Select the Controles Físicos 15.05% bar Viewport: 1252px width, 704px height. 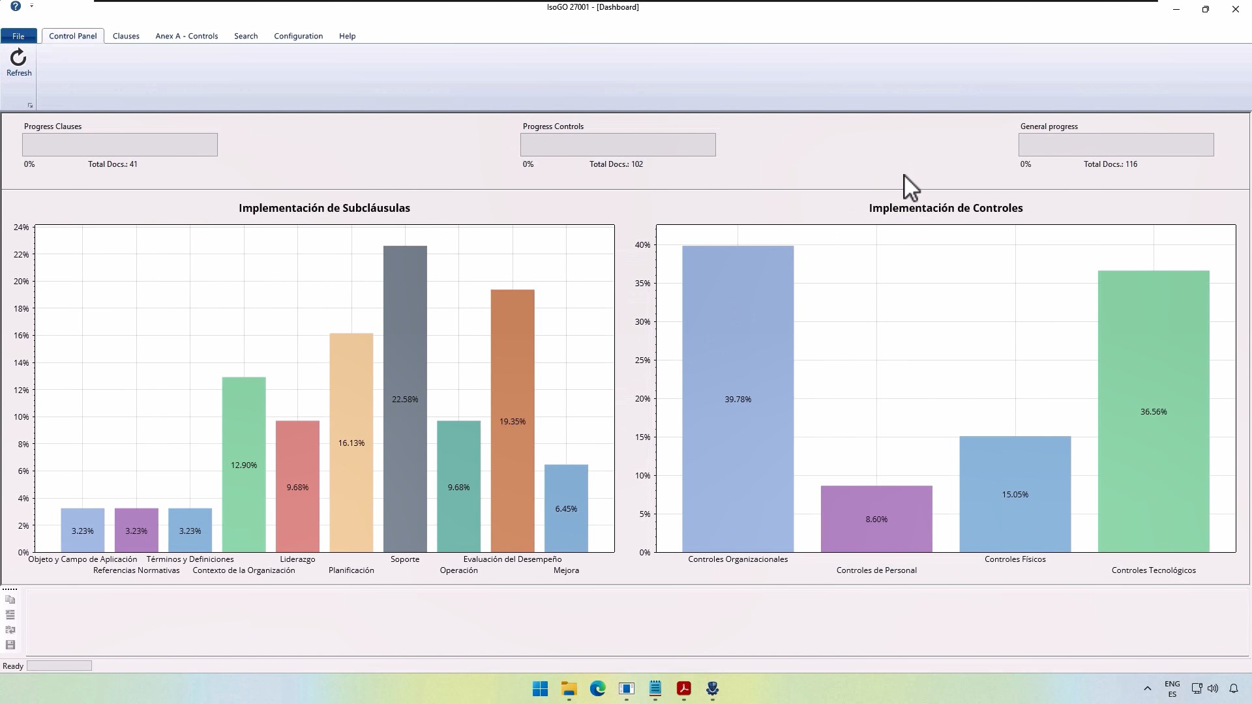1015,494
